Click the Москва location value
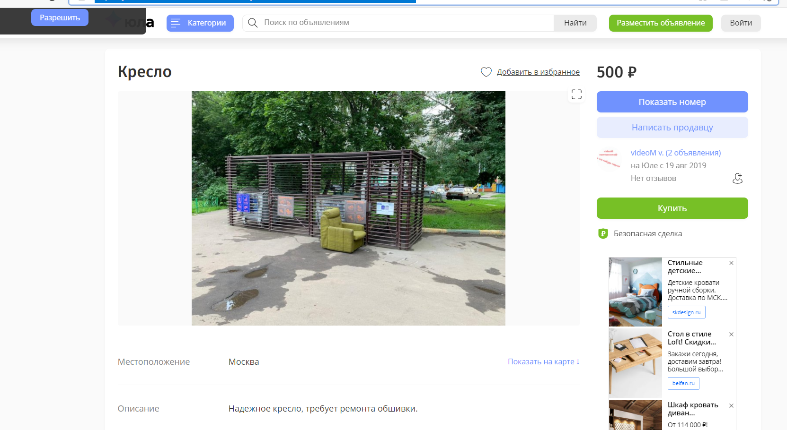The image size is (787, 430). tap(244, 362)
